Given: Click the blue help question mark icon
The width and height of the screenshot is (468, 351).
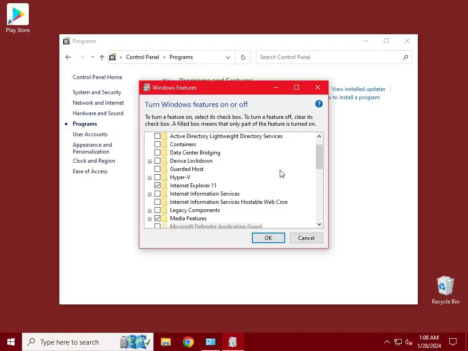Looking at the screenshot, I should (319, 104).
